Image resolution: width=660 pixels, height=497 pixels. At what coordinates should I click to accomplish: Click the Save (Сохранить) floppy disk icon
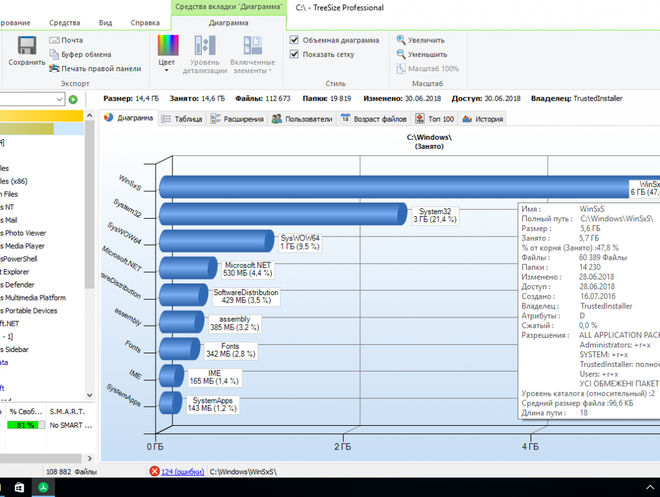(27, 46)
